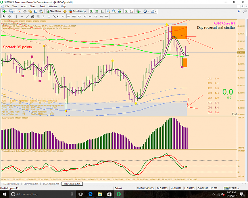248x198 pixels.
Task: Switch to the M15 timeframe
Action: [x=74, y=16]
